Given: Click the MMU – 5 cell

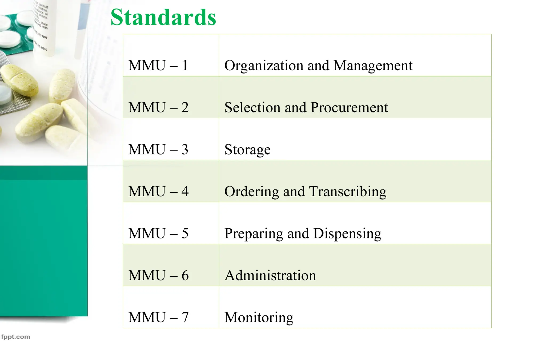Looking at the screenshot, I should (x=171, y=223).
